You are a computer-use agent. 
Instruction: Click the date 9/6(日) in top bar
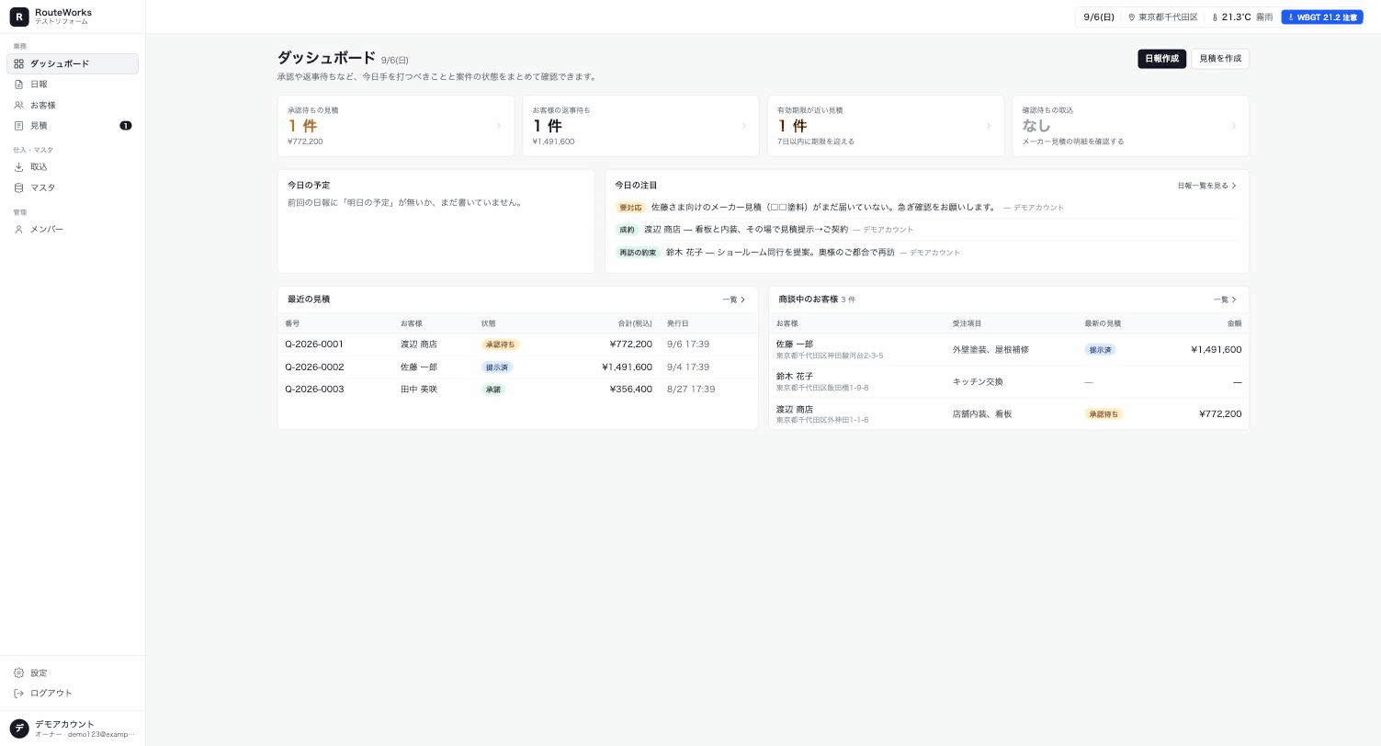pyautogui.click(x=1099, y=17)
